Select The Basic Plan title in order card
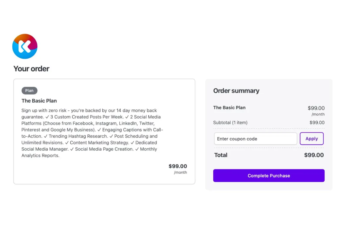Screen dimensions: 353x247 click(39, 101)
